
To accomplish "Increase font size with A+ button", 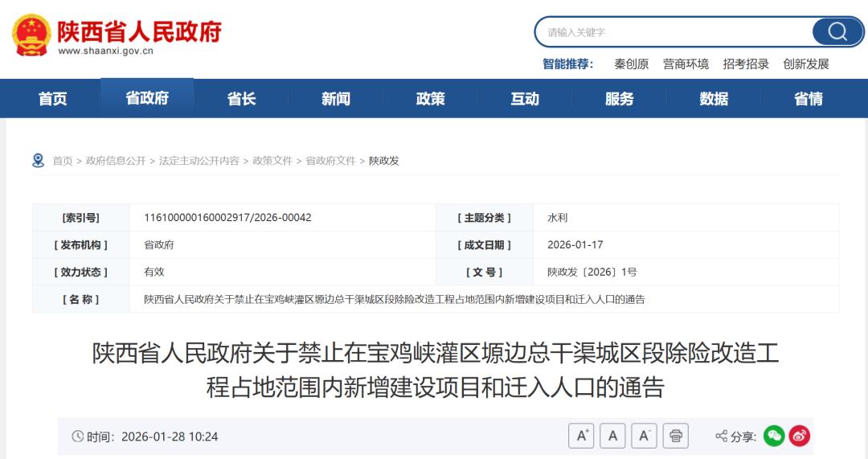I will (580, 436).
